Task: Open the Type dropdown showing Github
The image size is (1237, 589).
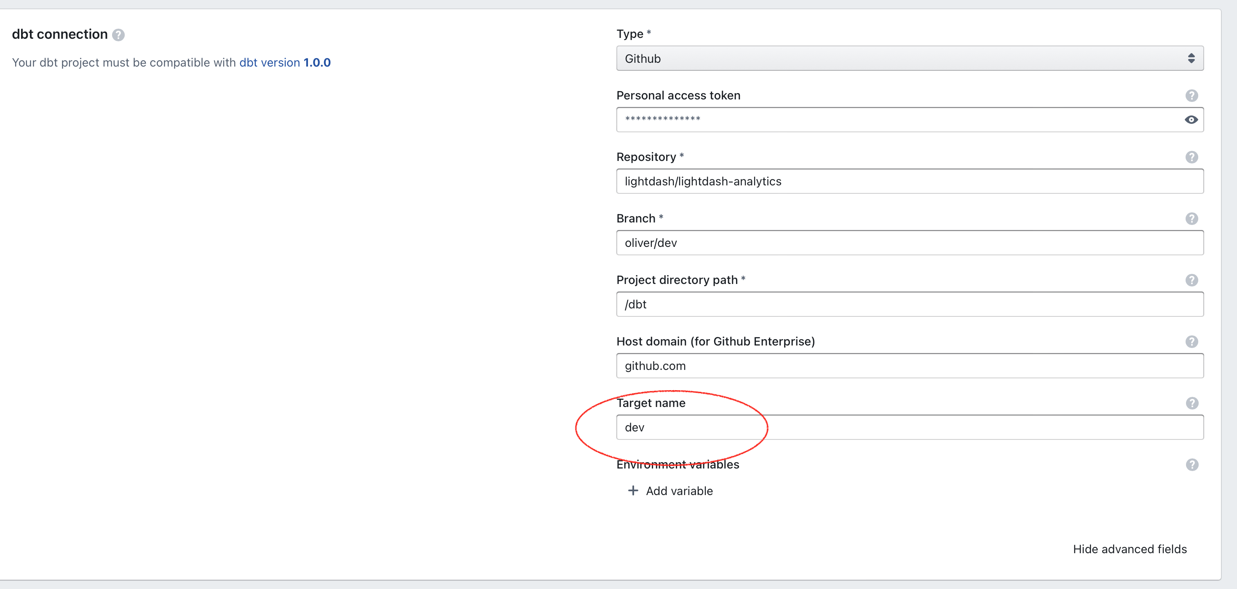Action: pos(910,58)
